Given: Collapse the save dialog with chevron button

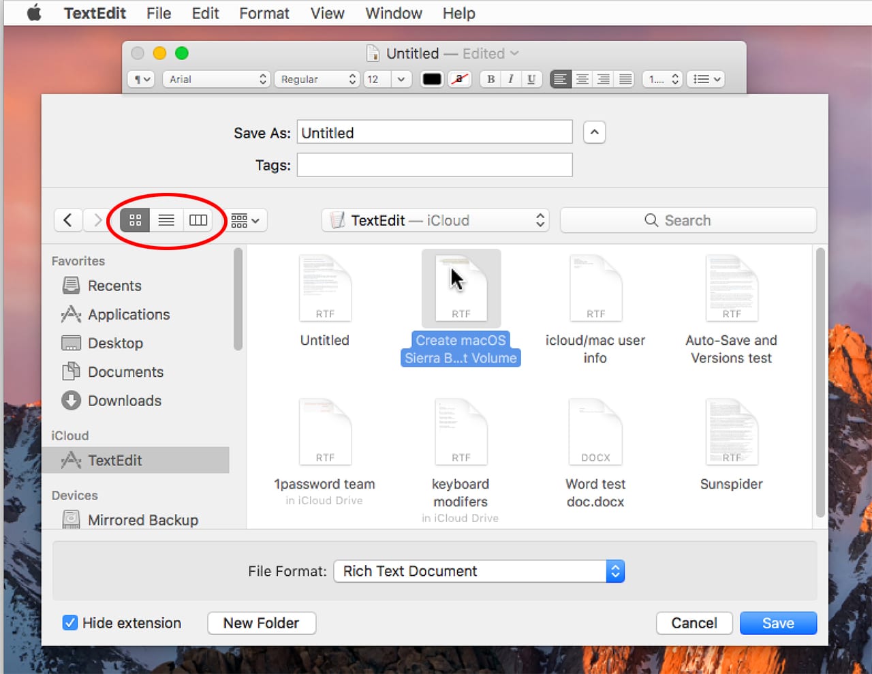Looking at the screenshot, I should pyautogui.click(x=594, y=132).
